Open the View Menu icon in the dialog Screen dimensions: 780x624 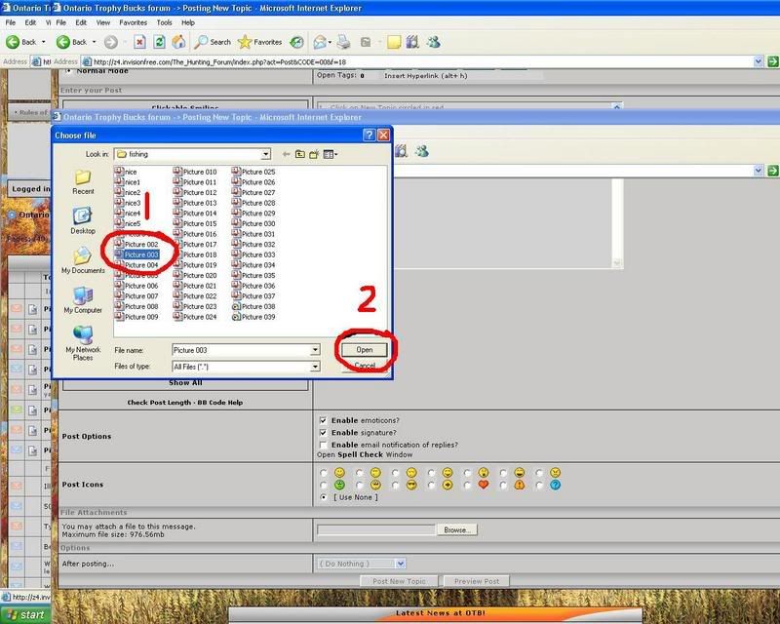(x=328, y=154)
